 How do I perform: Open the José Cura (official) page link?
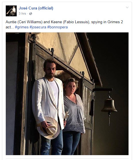point(36,8)
